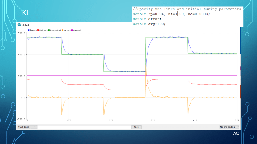Click the green Setpoint legend swatch
257x144 pixels.
click(x=49, y=30)
